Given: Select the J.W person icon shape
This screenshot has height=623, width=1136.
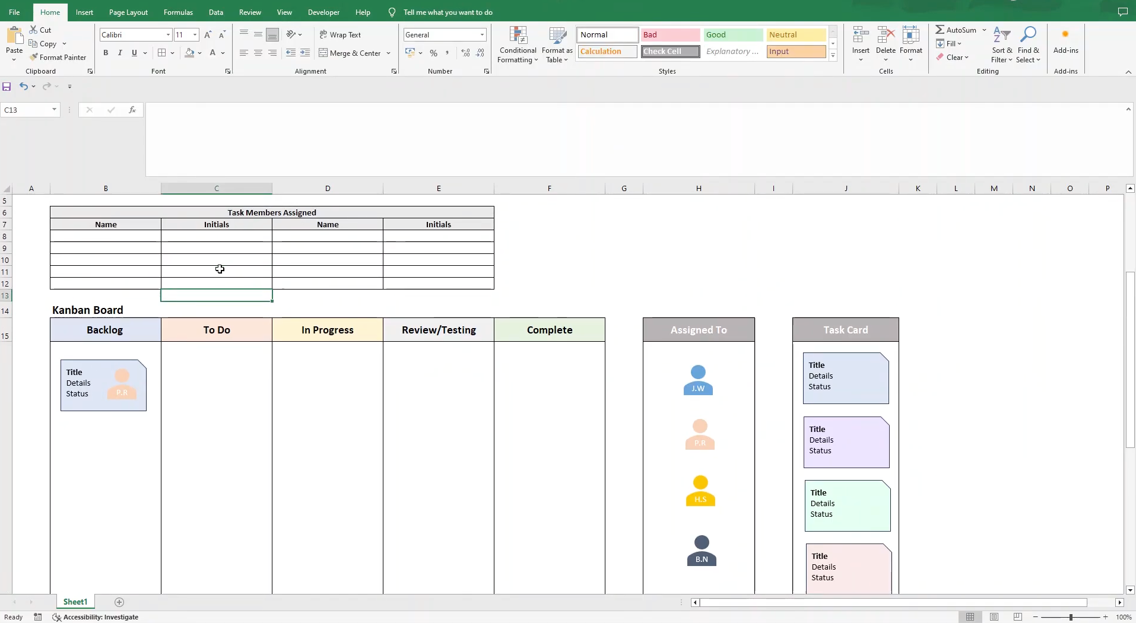Looking at the screenshot, I should (x=698, y=380).
